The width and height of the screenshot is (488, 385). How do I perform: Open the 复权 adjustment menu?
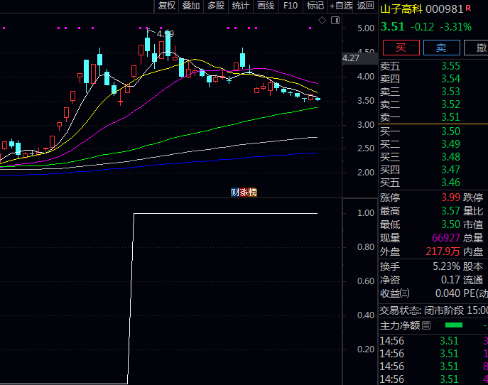tap(166, 6)
